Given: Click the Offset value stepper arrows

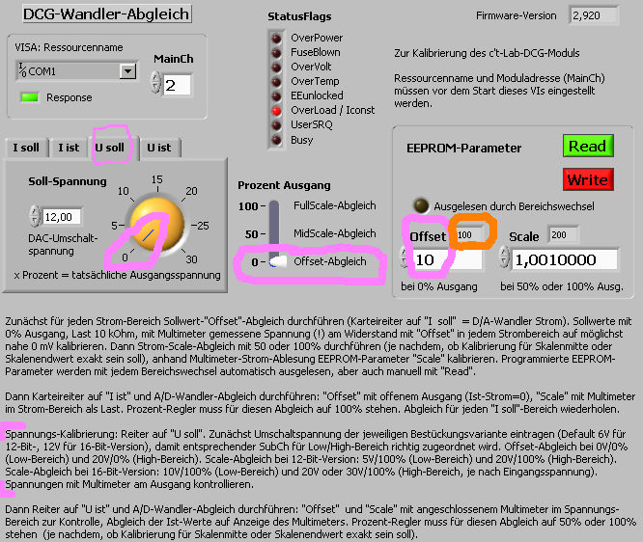Looking at the screenshot, I should tap(405, 259).
